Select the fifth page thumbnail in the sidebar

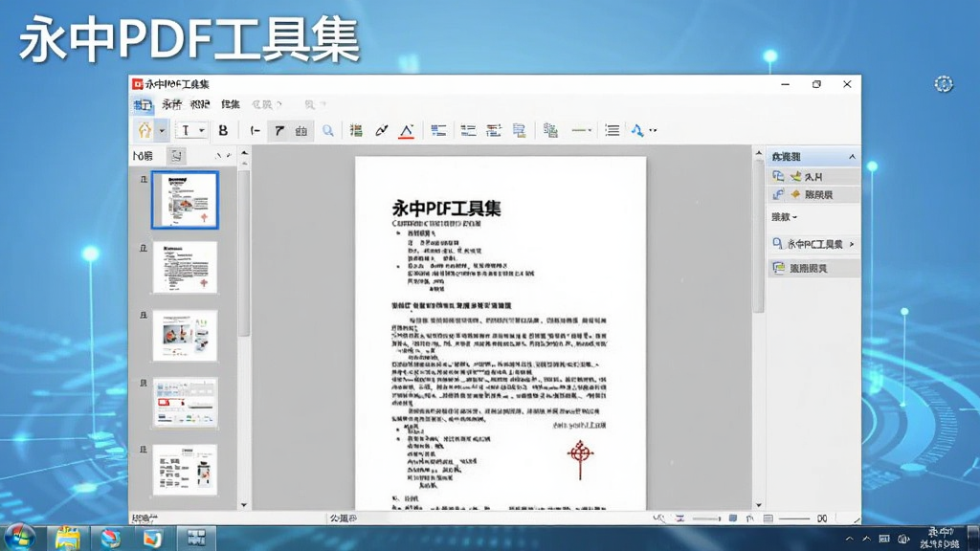pyautogui.click(x=185, y=471)
